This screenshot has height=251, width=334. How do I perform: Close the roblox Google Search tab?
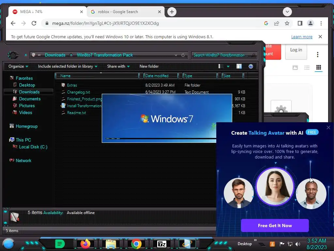click(x=159, y=12)
